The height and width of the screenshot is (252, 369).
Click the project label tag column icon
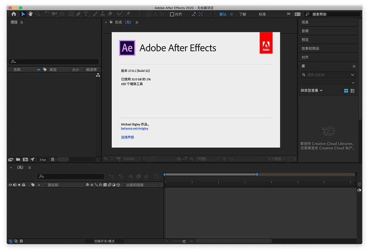click(45, 69)
